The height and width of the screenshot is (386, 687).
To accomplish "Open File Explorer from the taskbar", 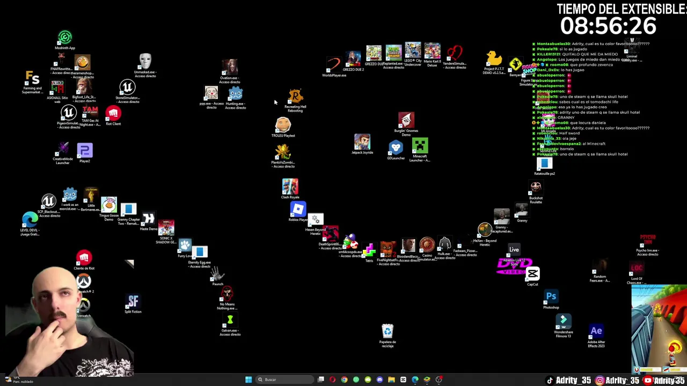I will tap(391, 380).
